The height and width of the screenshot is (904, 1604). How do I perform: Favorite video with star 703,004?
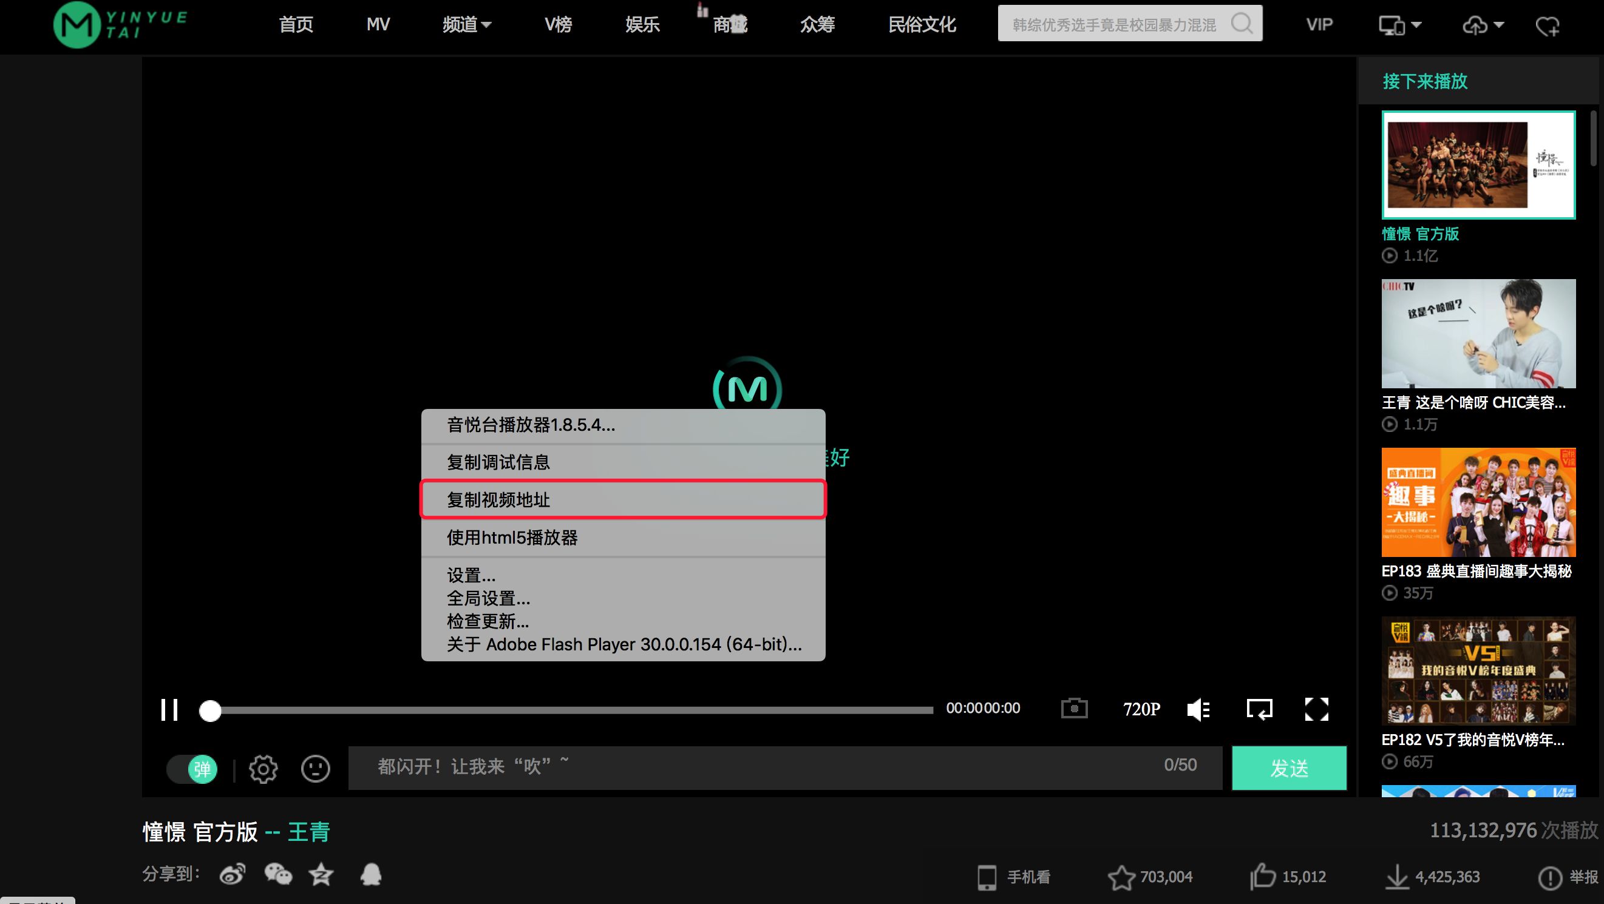coord(1150,877)
